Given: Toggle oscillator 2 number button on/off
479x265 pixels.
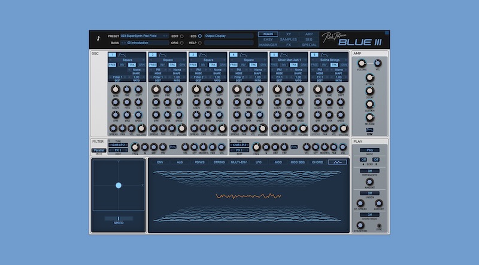Looking at the screenshot, I should coord(153,55).
